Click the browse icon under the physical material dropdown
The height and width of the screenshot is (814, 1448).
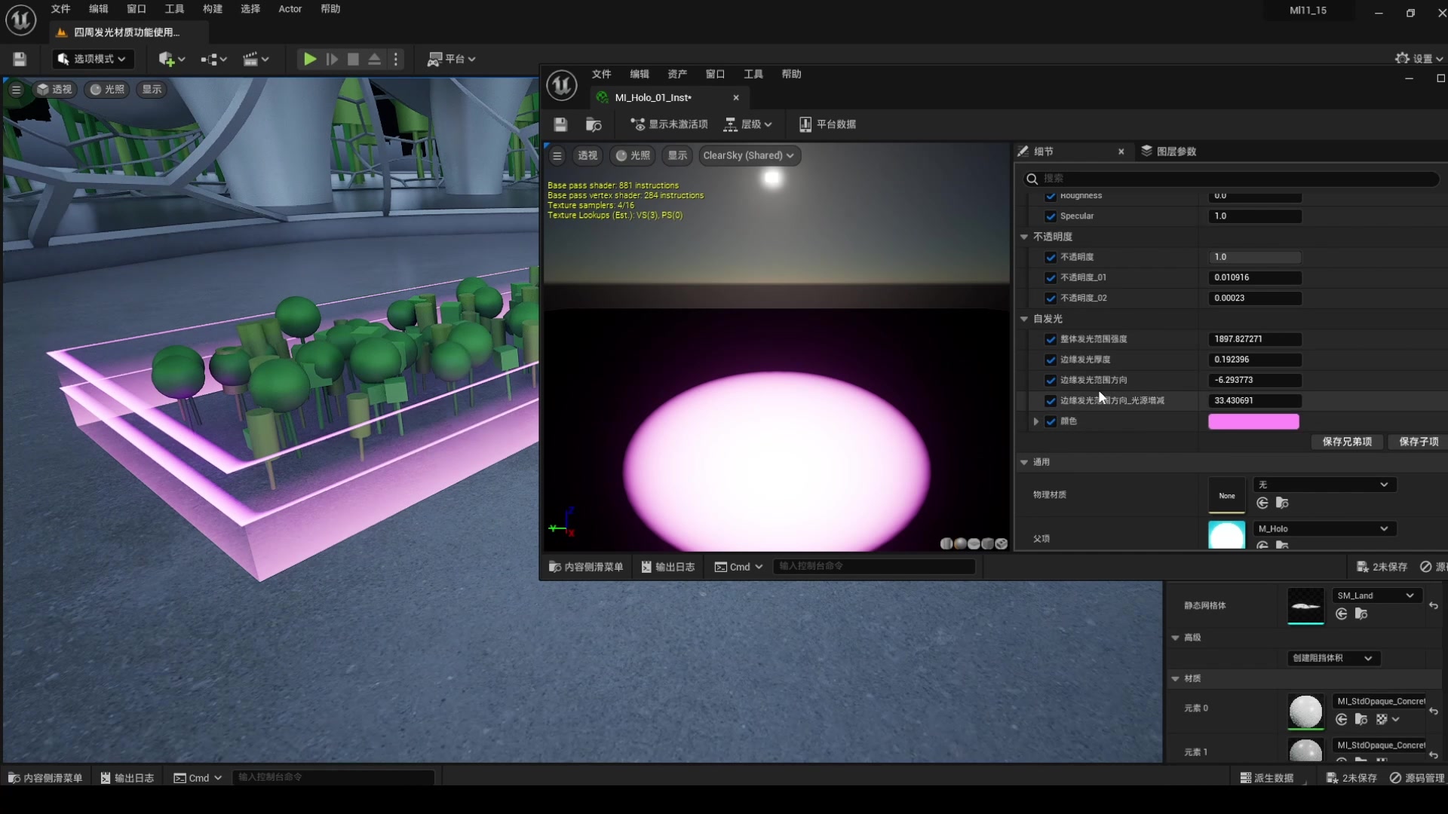pyautogui.click(x=1282, y=503)
